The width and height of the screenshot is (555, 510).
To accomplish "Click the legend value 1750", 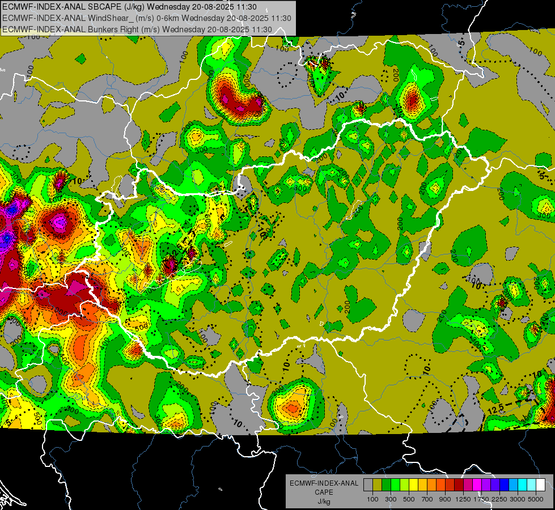I will click(481, 499).
